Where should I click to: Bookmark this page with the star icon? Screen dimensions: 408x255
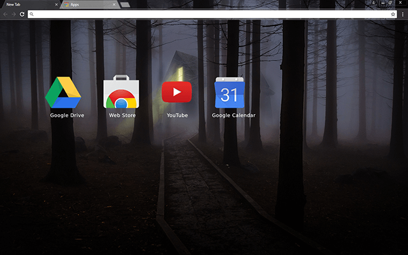click(393, 13)
